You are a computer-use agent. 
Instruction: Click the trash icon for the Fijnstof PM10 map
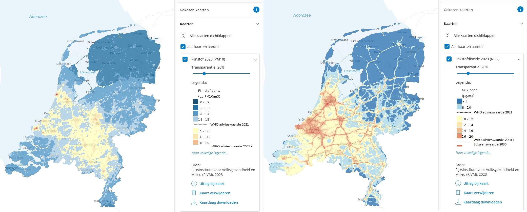click(x=194, y=193)
